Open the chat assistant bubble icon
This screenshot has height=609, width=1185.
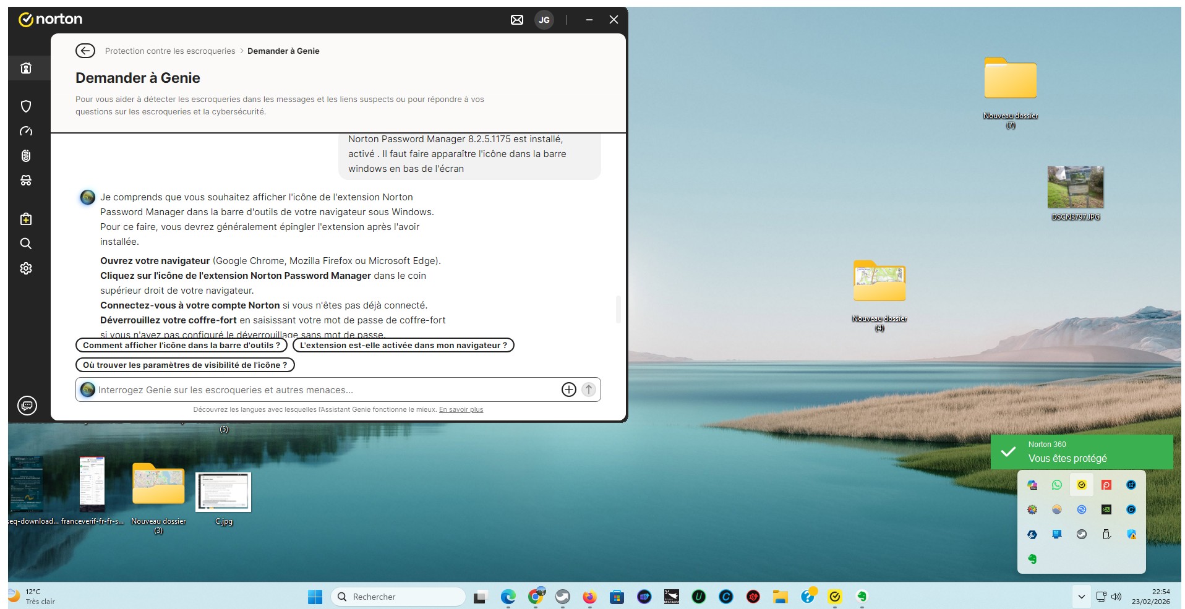point(27,406)
